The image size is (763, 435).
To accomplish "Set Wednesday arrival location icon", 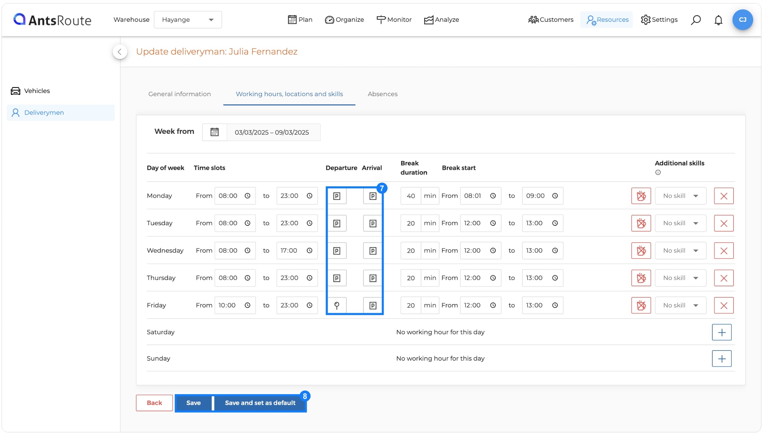I will coord(373,251).
